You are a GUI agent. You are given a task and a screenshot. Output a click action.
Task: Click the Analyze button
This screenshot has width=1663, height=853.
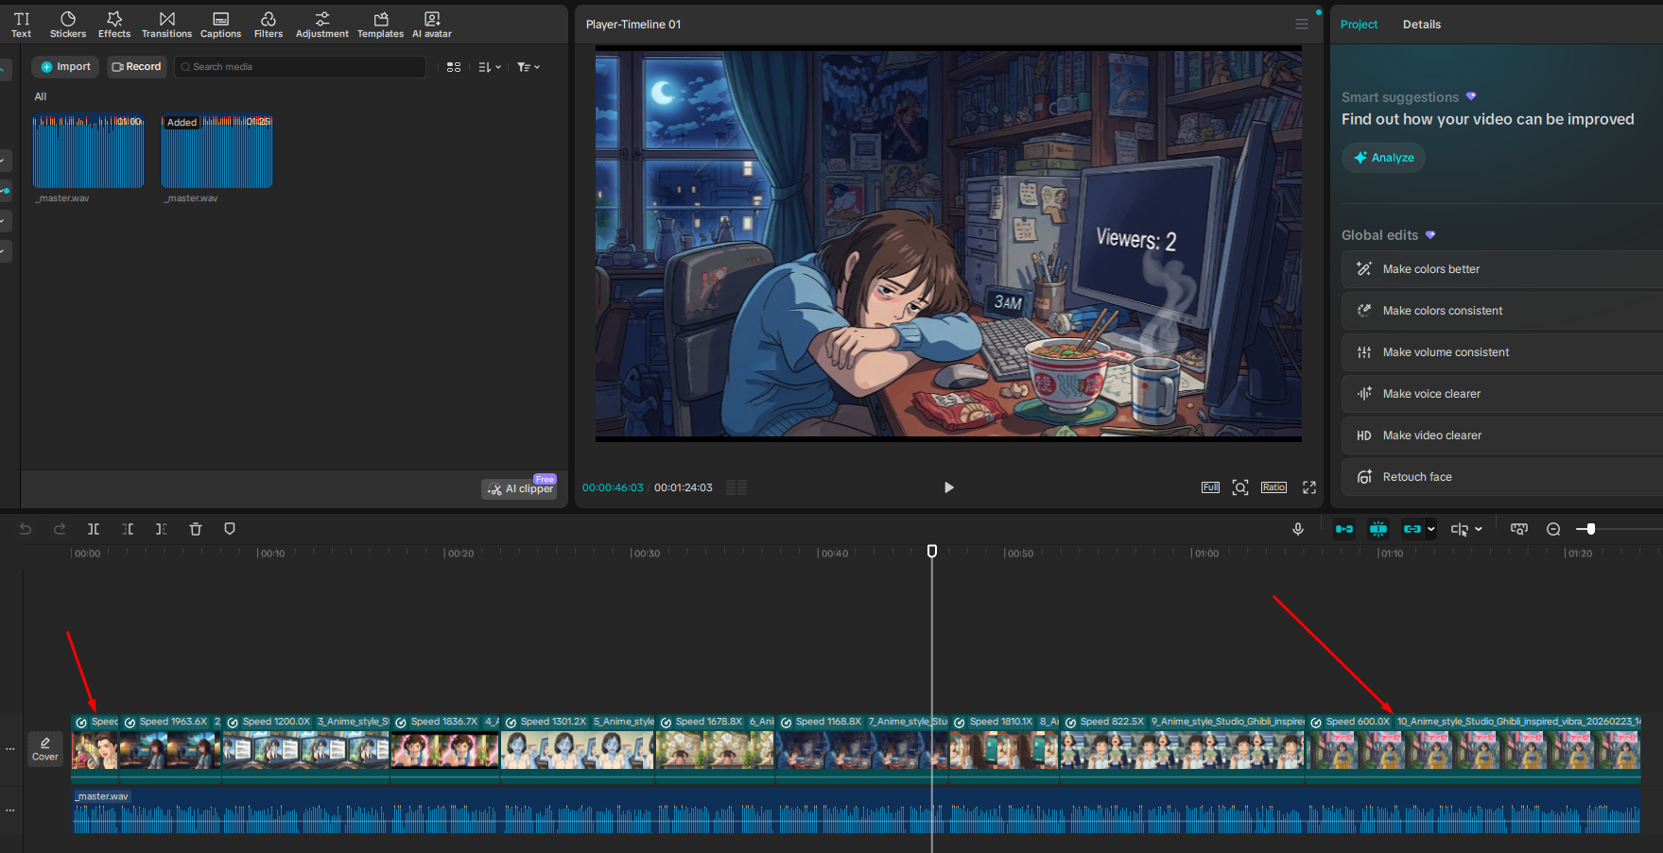pos(1383,158)
